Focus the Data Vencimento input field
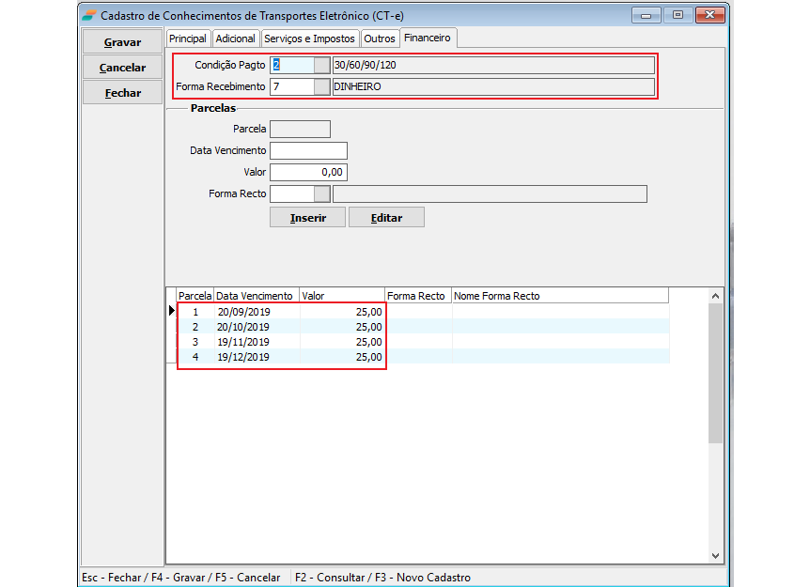Image resolution: width=810 pixels, height=587 pixels. [x=308, y=150]
